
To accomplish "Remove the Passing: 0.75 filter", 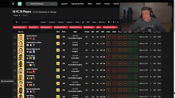I will coord(51,27).
